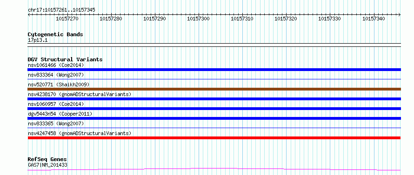Image resolution: width=414 pixels, height=175 pixels.
Task: Click the thin blue line under nsv833365
Action: (x=214, y=128)
